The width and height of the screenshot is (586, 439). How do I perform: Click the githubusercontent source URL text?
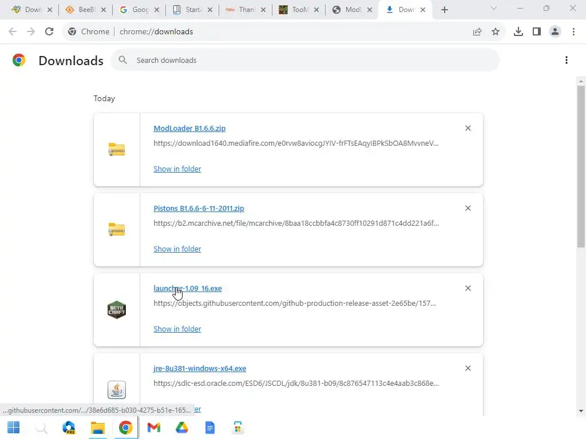click(295, 303)
